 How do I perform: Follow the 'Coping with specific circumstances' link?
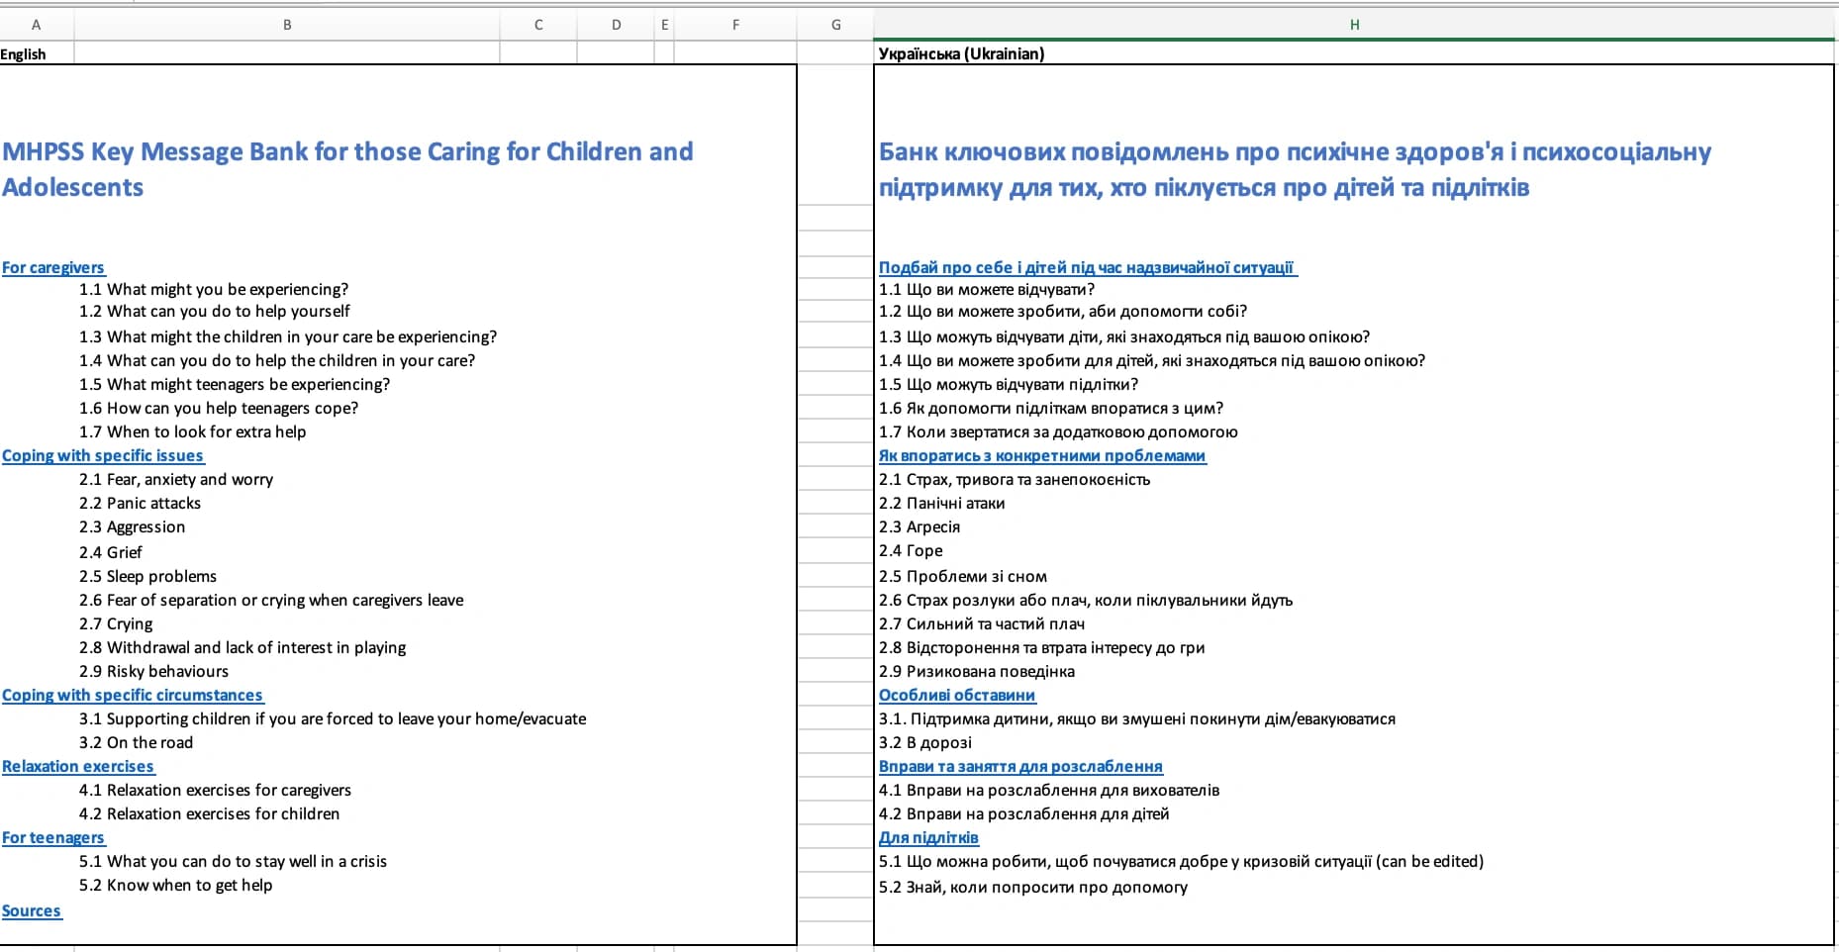(133, 695)
